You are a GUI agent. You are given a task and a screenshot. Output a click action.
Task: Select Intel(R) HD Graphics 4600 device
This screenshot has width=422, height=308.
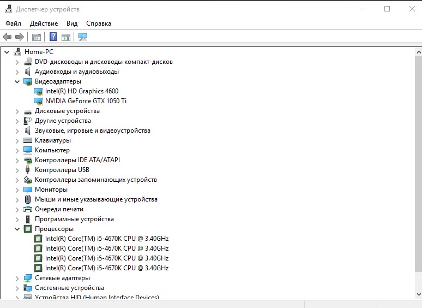[81, 91]
